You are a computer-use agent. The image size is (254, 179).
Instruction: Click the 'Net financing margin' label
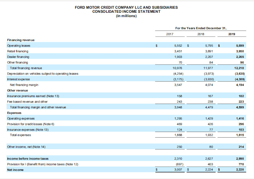pyautogui.click(x=24, y=85)
